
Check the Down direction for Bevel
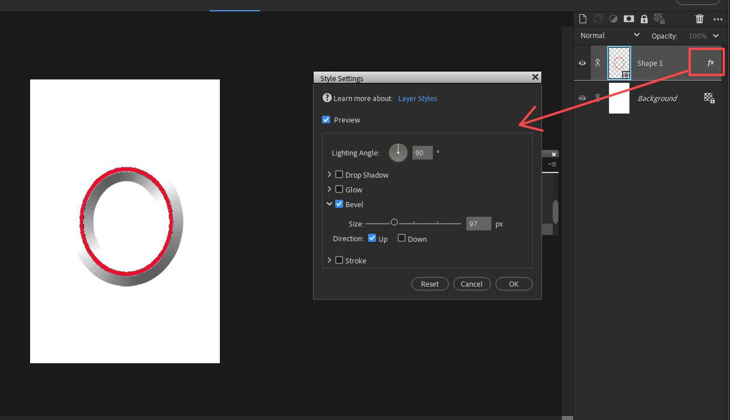coord(402,238)
